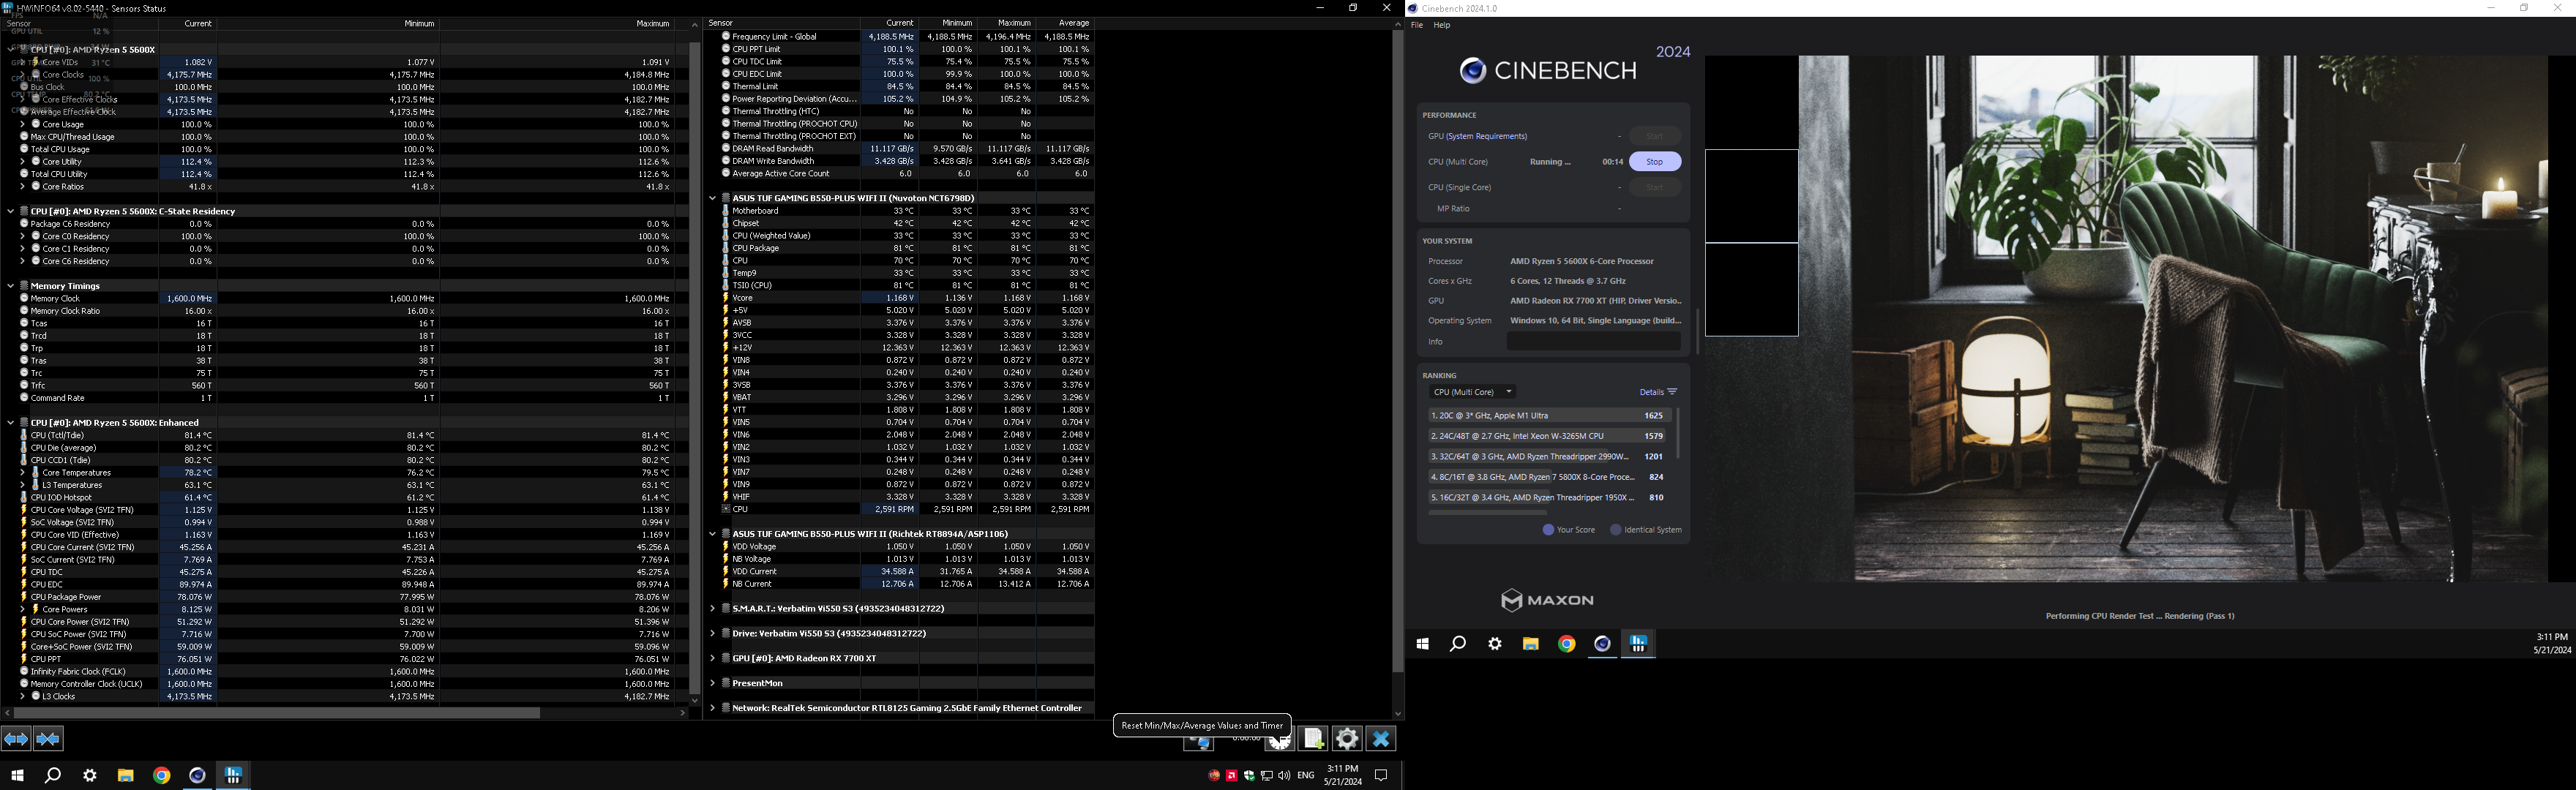
Task: Expand PresentMon sensor group
Action: click(x=712, y=683)
